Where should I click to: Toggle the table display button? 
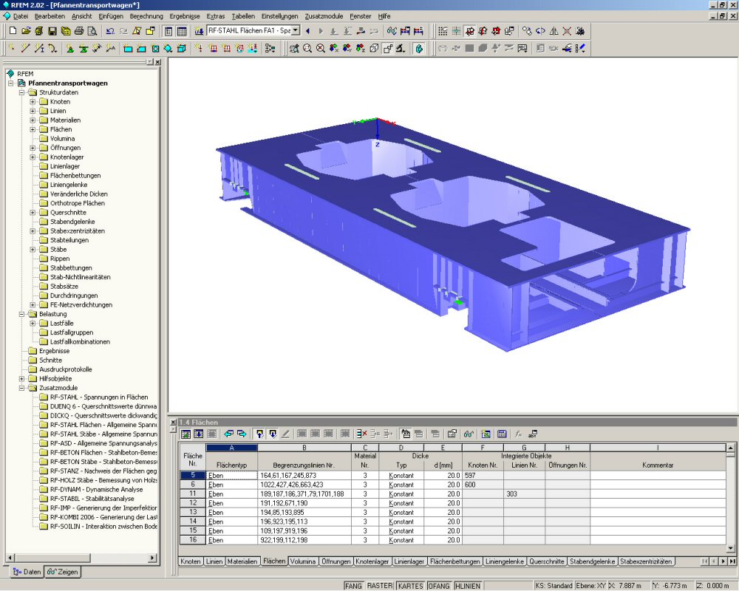point(182,31)
